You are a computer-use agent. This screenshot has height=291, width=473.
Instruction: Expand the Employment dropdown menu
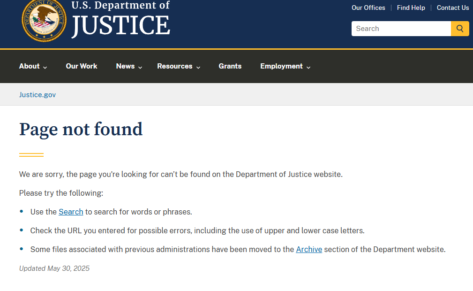285,66
